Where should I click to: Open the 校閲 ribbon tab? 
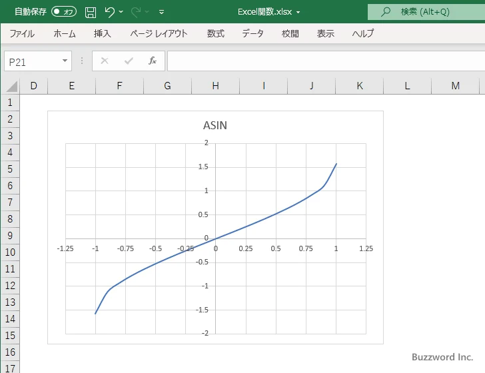(290, 33)
